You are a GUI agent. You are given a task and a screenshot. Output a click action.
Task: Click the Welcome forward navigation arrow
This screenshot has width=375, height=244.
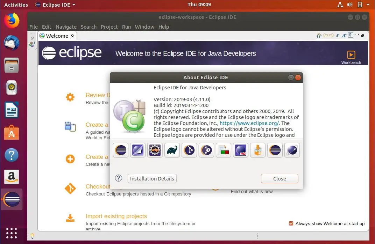pyautogui.click(x=332, y=35)
